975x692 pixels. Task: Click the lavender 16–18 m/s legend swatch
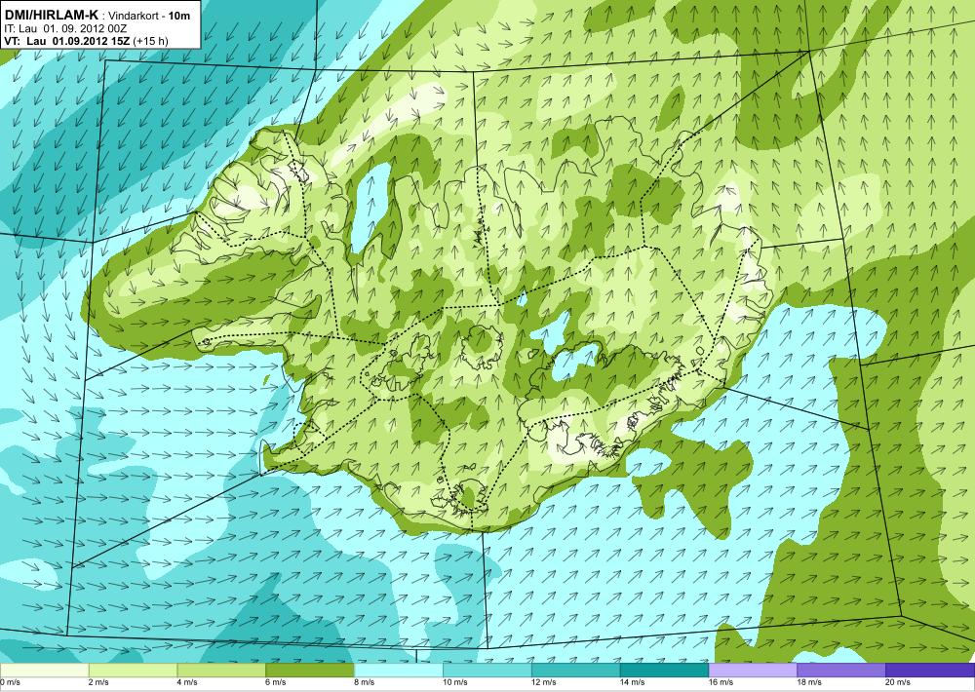[x=753, y=671]
